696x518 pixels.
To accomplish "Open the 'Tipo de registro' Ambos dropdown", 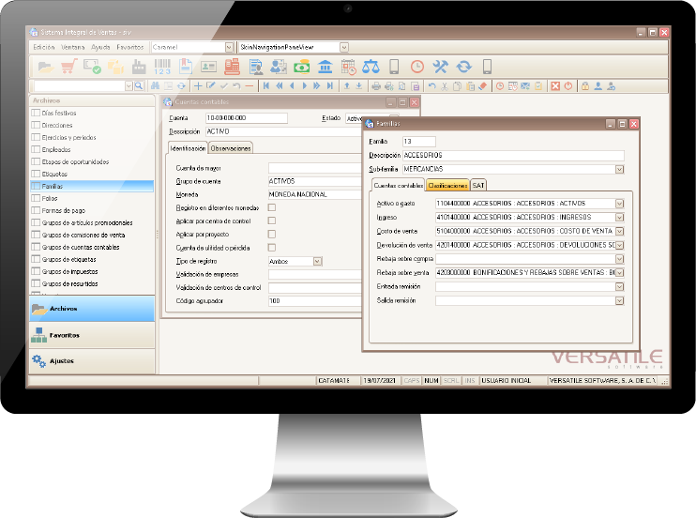I will coord(317,261).
